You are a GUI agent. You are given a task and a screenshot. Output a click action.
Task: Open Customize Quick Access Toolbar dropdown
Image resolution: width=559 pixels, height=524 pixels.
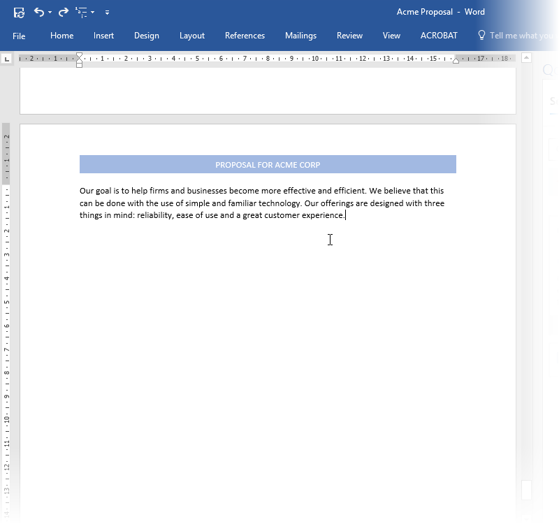click(x=107, y=13)
